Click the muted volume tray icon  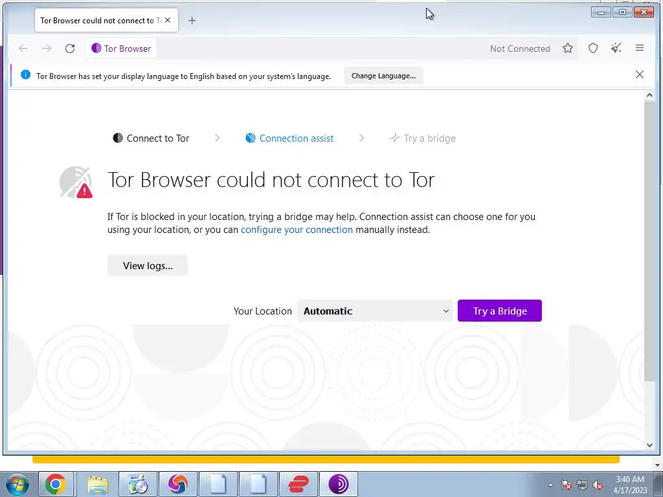pos(598,485)
